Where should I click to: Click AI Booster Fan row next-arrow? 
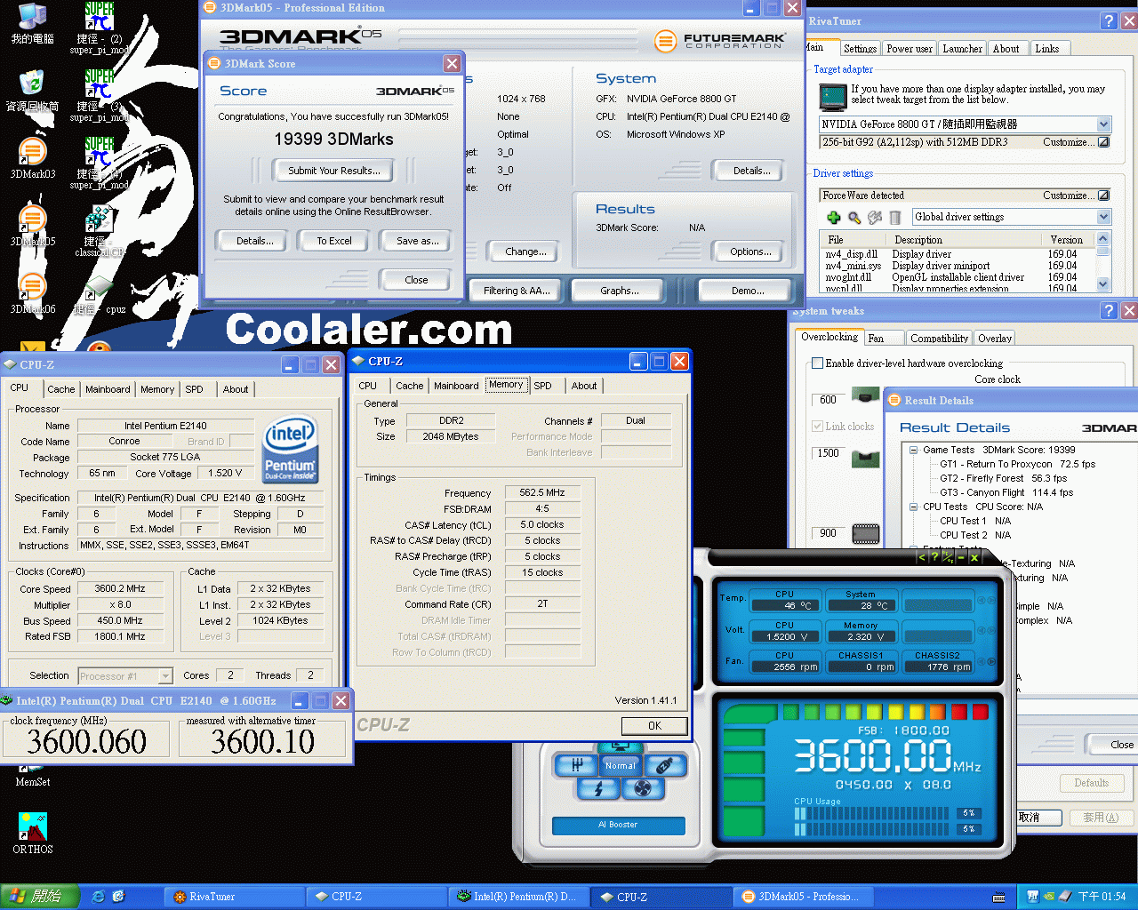(x=990, y=661)
